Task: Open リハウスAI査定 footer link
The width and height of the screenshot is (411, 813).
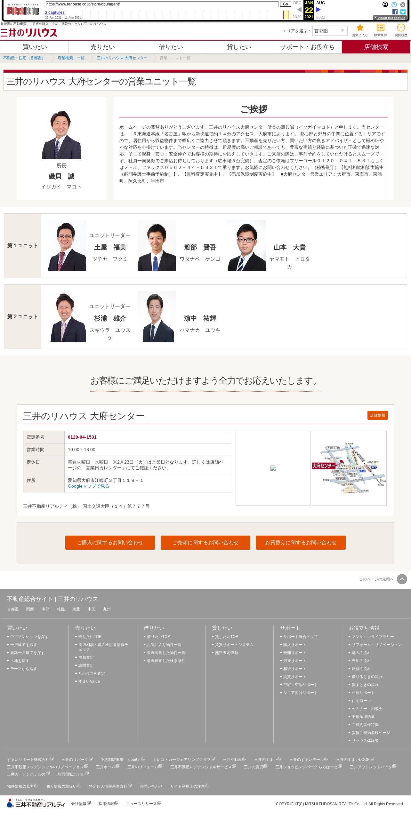Action: click(x=92, y=674)
